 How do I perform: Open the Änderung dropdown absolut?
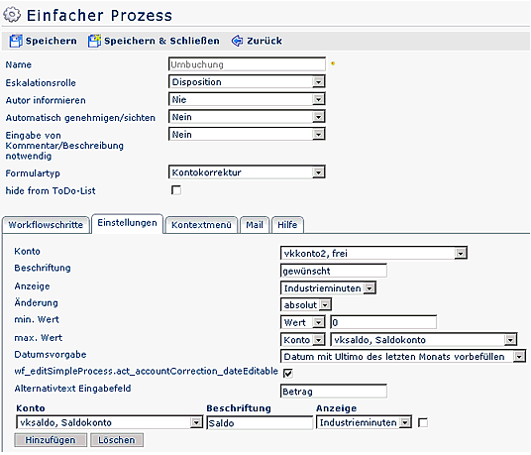click(x=306, y=305)
